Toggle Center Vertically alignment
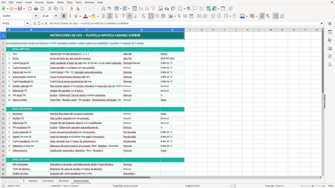 (x=130, y=16)
